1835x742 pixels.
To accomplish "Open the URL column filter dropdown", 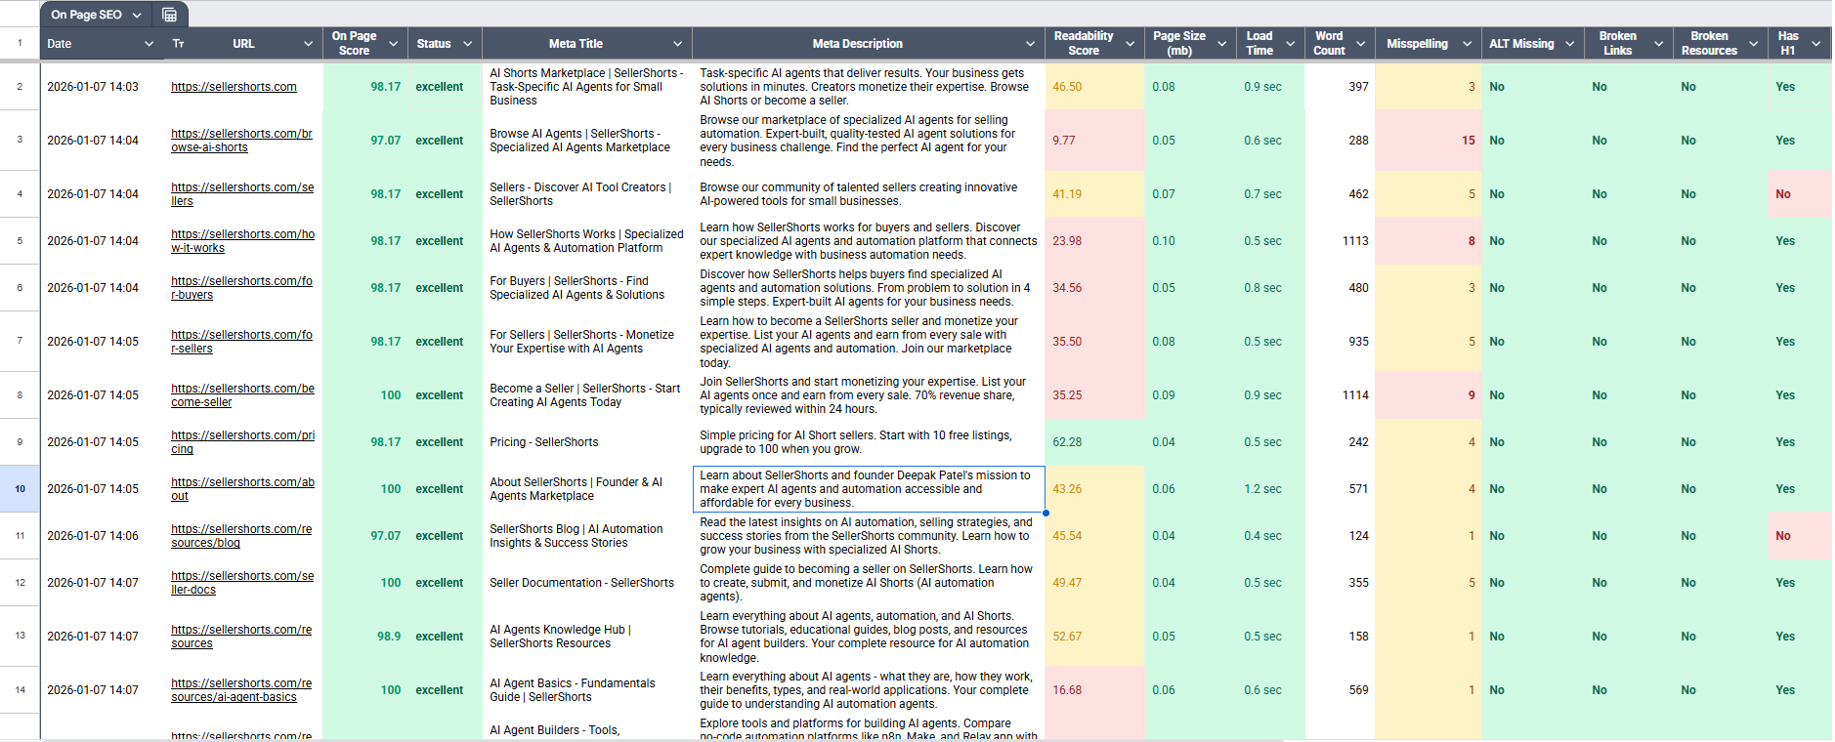I will 308,44.
